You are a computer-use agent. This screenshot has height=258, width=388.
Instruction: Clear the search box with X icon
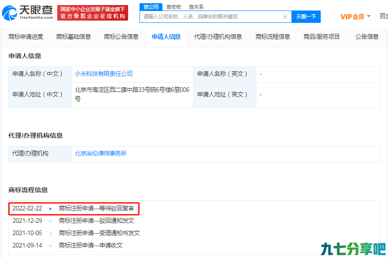[285, 16]
